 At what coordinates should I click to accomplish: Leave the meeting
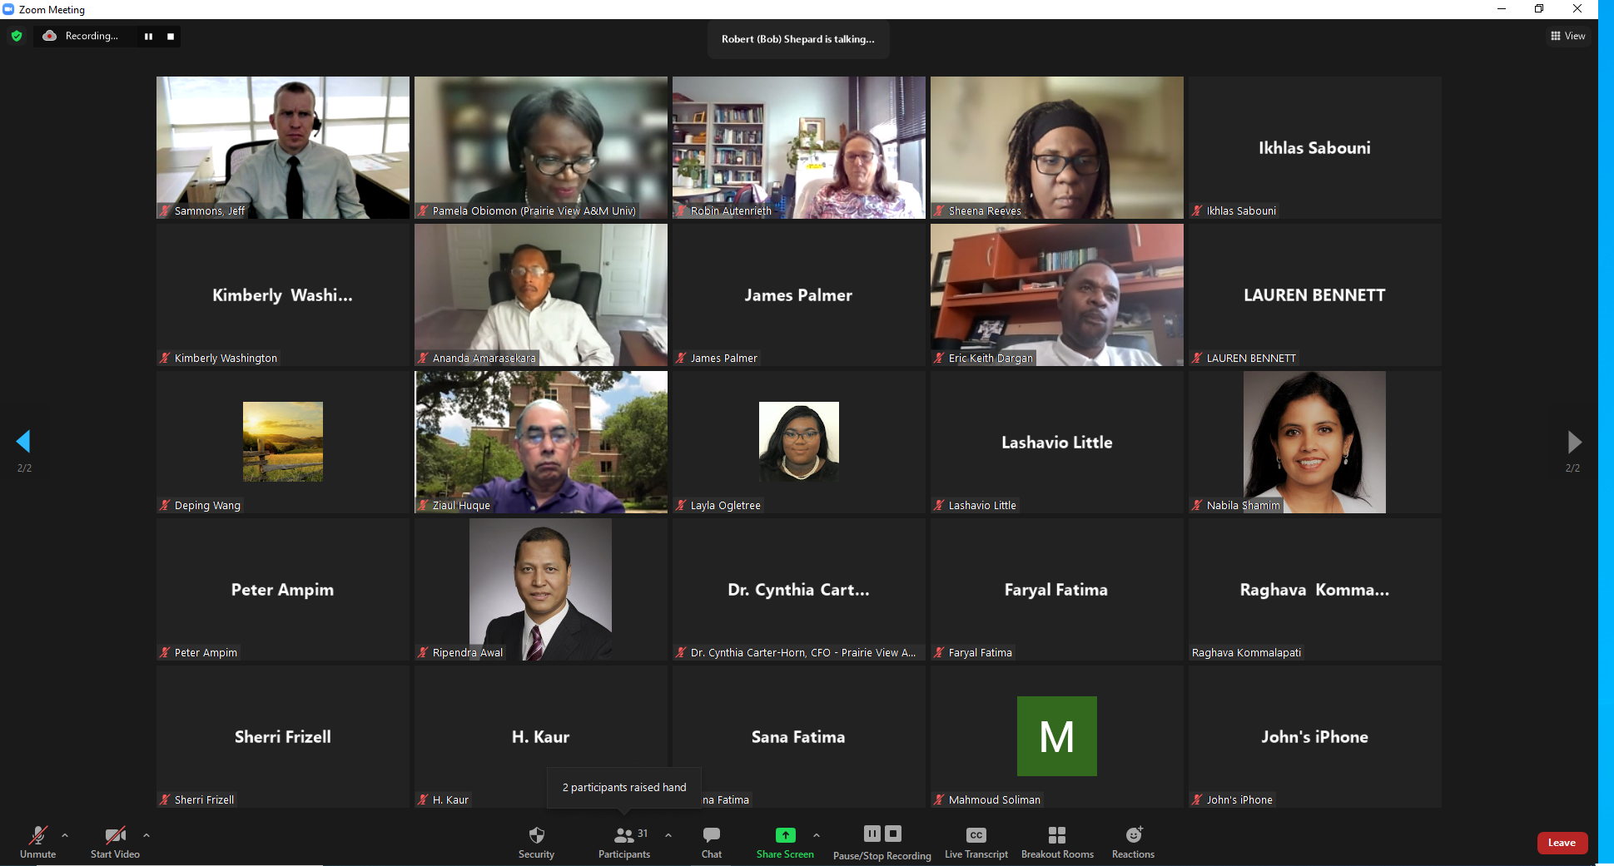[x=1562, y=843]
